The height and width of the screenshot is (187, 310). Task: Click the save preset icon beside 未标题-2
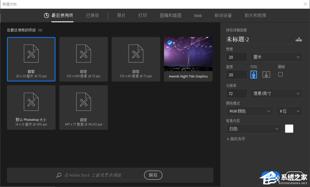[299, 39]
